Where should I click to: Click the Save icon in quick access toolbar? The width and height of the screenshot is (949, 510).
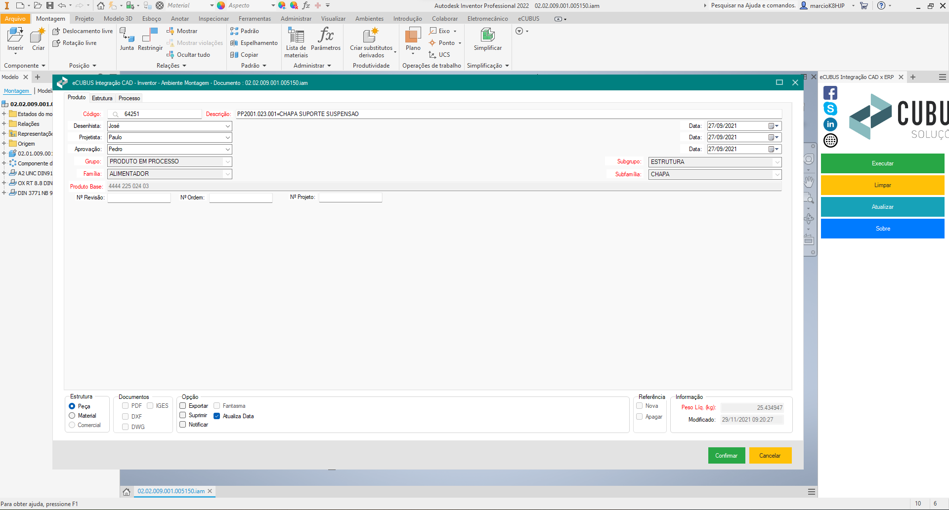click(50, 5)
